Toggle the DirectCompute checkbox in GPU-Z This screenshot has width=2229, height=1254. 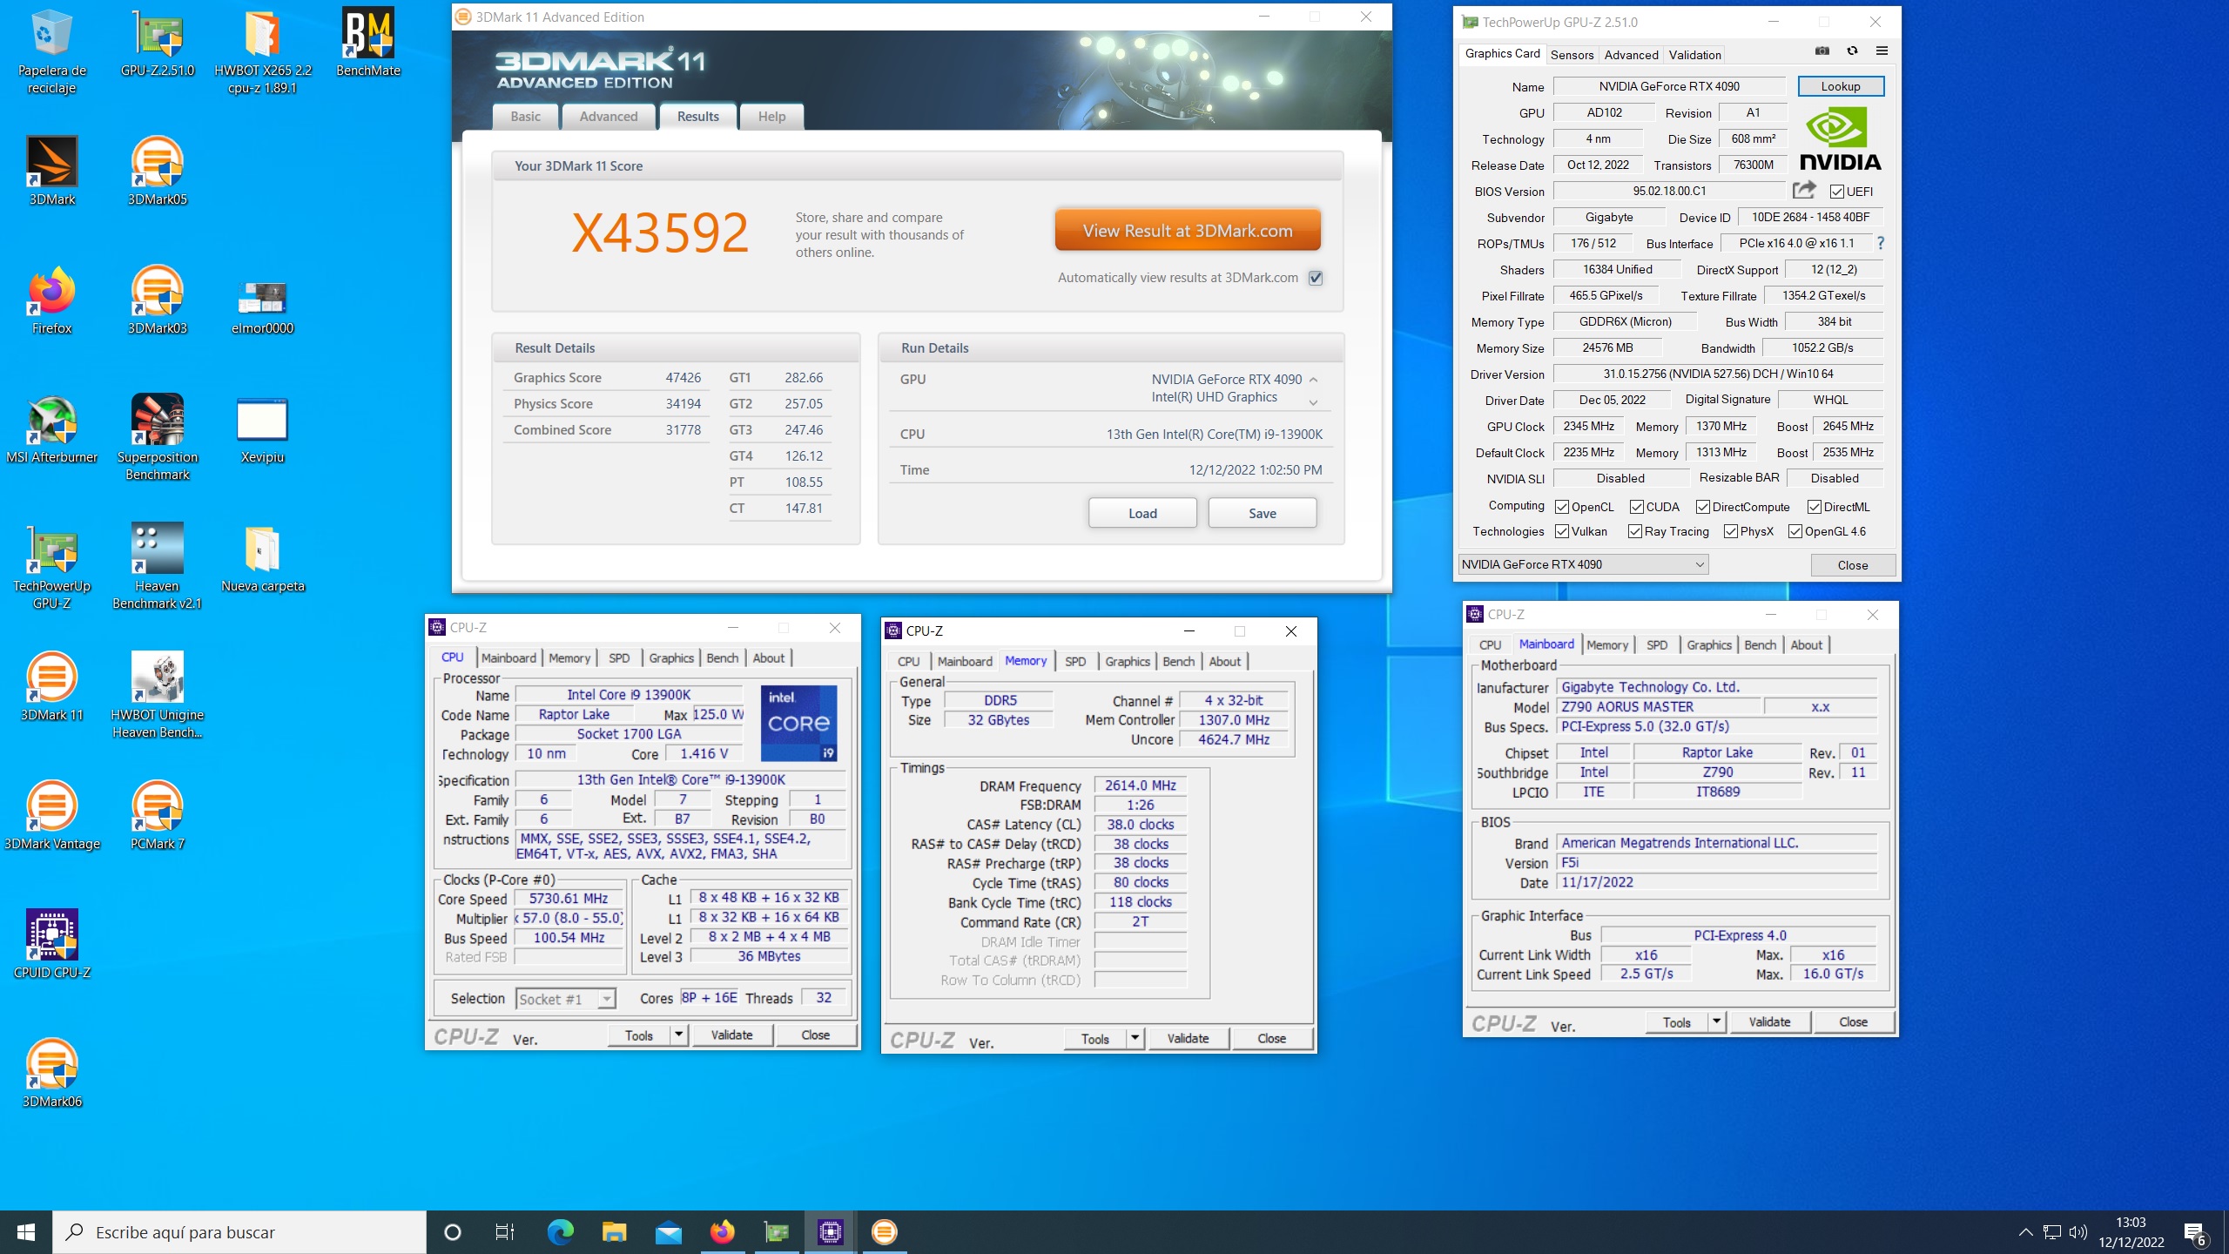pos(1703,507)
